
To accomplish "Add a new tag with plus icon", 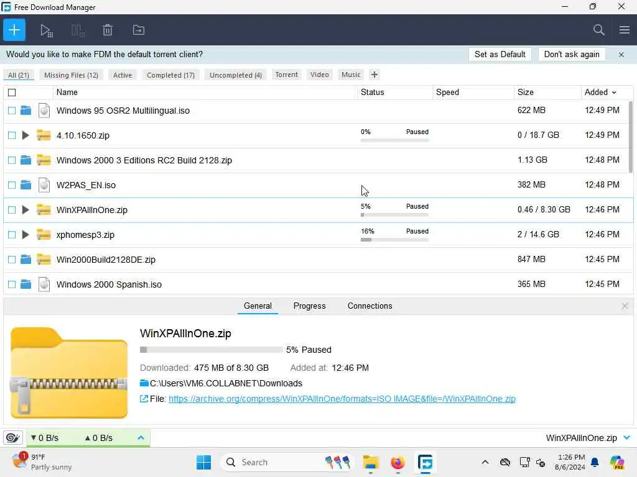I will [374, 75].
